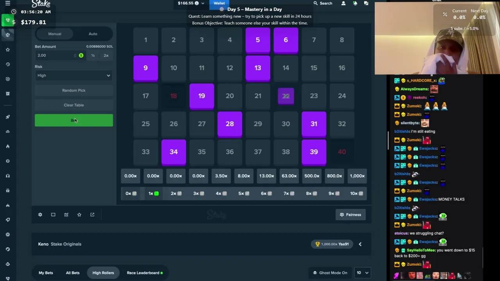
Task: Open the rocket sidebar icon
Action: [7, 117]
